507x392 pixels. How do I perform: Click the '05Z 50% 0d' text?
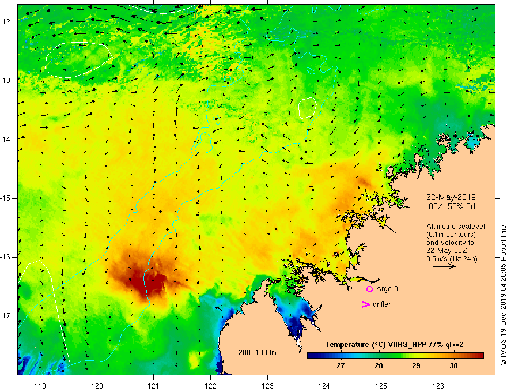tap(452, 206)
